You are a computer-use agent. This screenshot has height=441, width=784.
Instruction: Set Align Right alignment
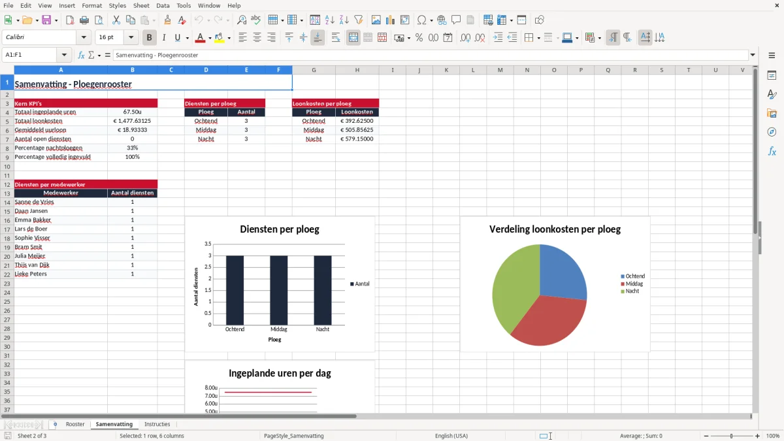[x=271, y=38]
